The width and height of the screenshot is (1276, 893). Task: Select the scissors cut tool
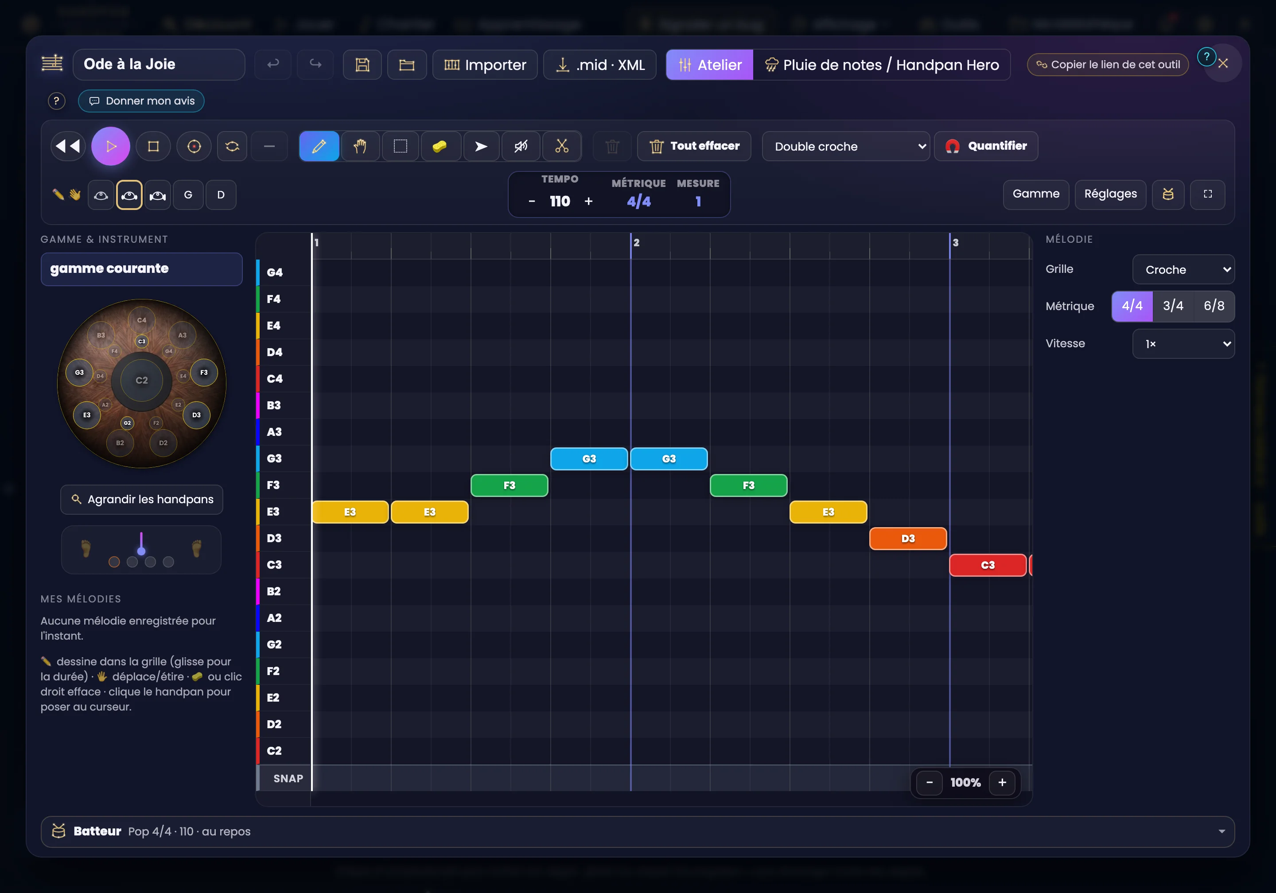pos(562,146)
